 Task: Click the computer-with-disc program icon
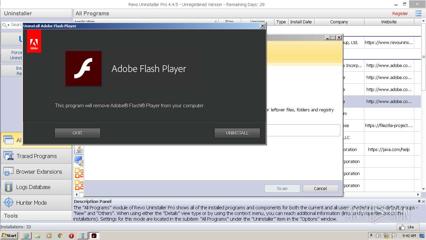tap(79, 161)
